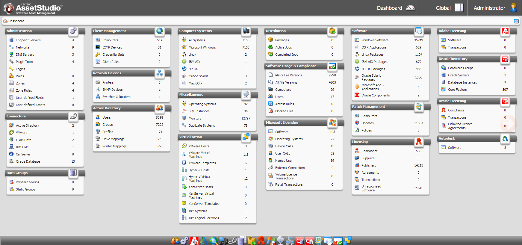Select the chain-link Connectors icon in bottom dock
Image resolution: width=522 pixels, height=245 pixels.
[233, 241]
